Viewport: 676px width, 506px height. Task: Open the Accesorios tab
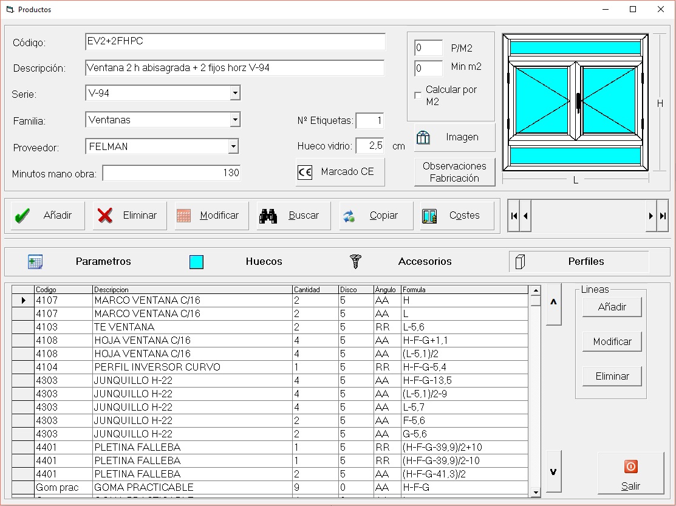point(425,262)
